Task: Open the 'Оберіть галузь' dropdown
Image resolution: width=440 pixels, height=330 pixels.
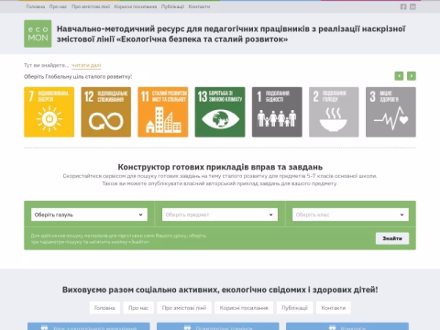Action: [89, 214]
